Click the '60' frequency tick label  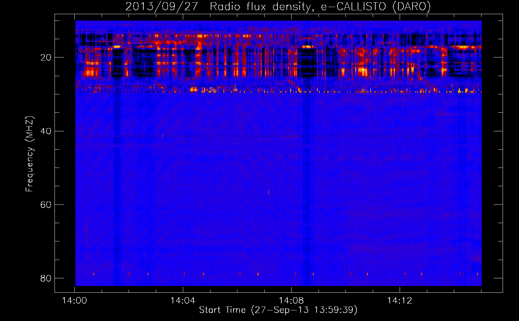[x=46, y=205]
